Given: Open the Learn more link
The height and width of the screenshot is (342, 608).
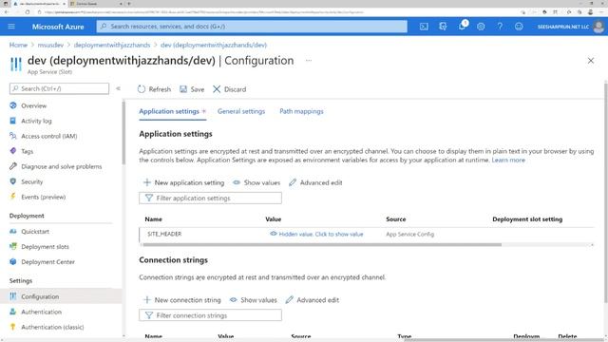Looking at the screenshot, I should (x=508, y=161).
